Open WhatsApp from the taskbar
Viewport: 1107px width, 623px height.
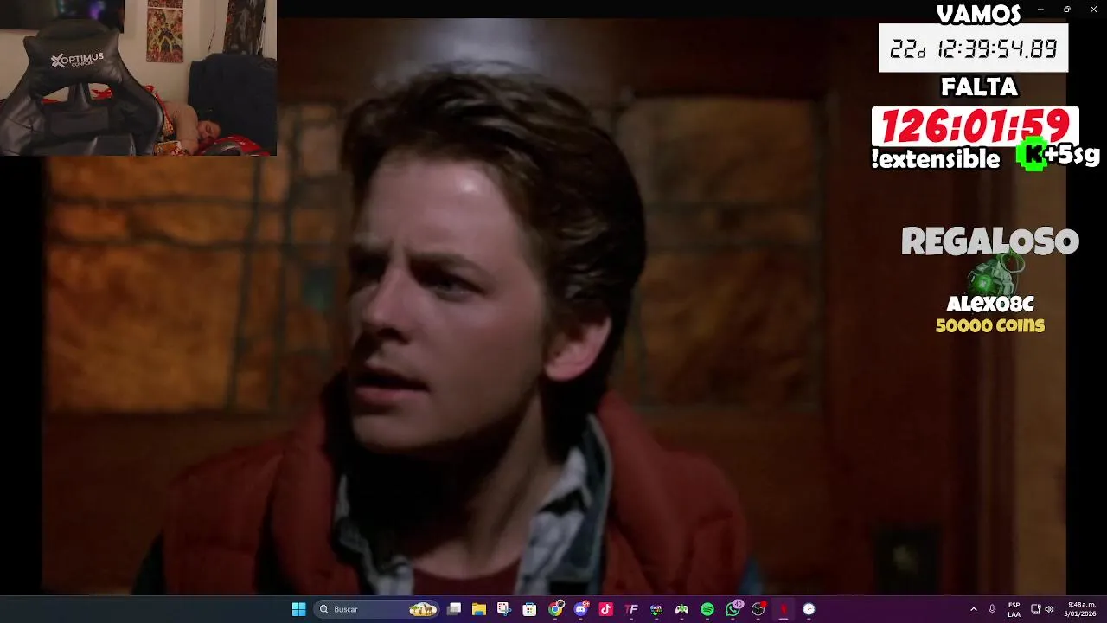click(x=733, y=609)
